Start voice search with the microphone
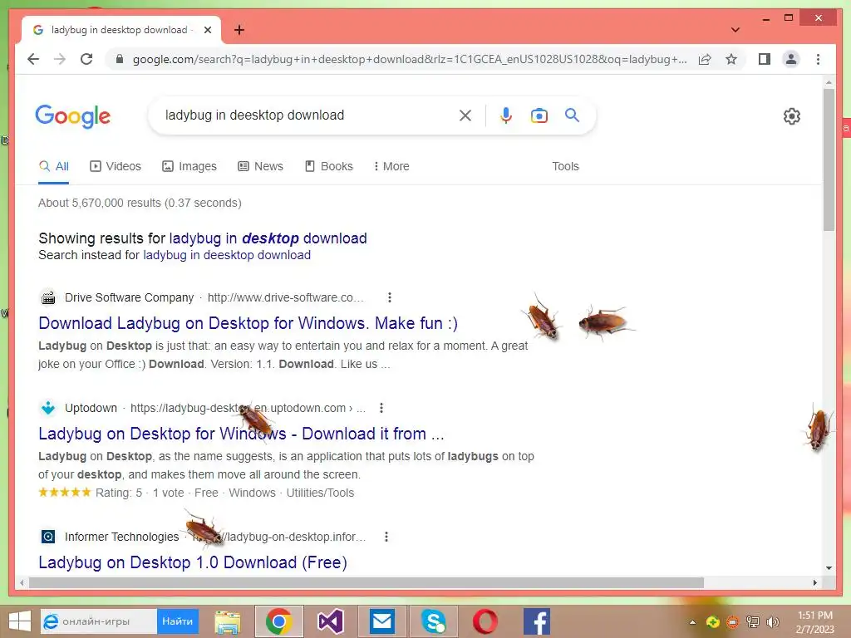851x638 pixels. [x=506, y=115]
